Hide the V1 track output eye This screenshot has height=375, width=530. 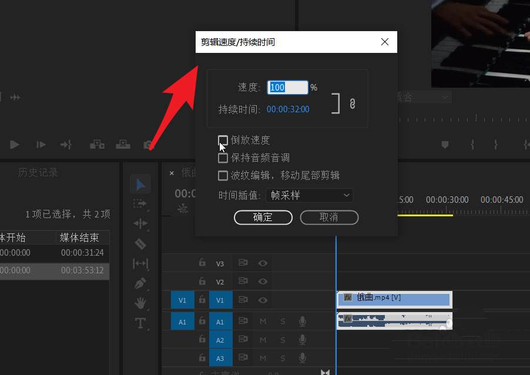[263, 300]
